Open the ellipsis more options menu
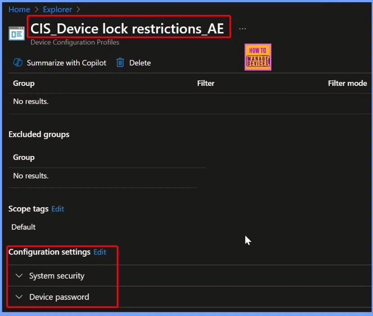Viewport: 373px width, 316px height. click(243, 29)
